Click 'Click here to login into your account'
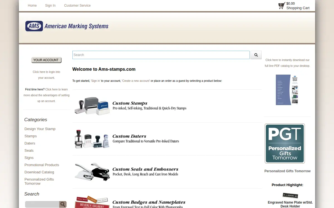334x208 pixels. (46, 75)
